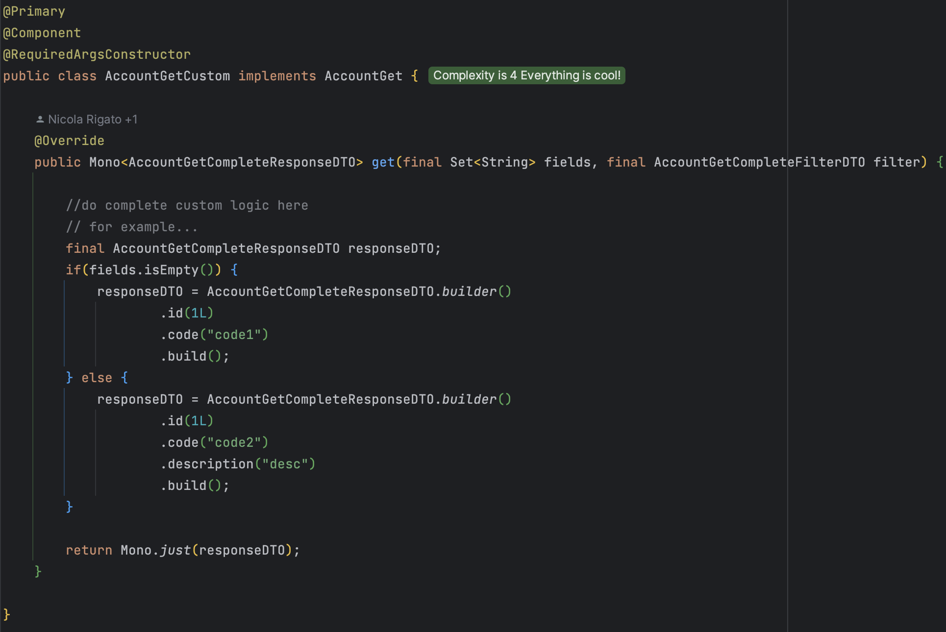Click 'builder' in the if branch assignment

point(469,292)
